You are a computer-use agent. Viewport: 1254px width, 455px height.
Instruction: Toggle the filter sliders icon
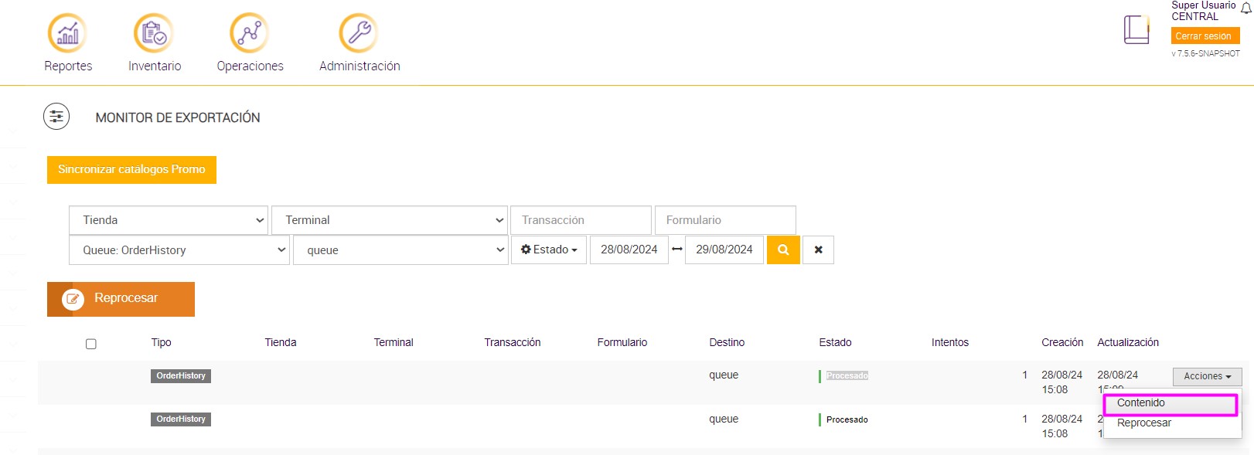(56, 117)
